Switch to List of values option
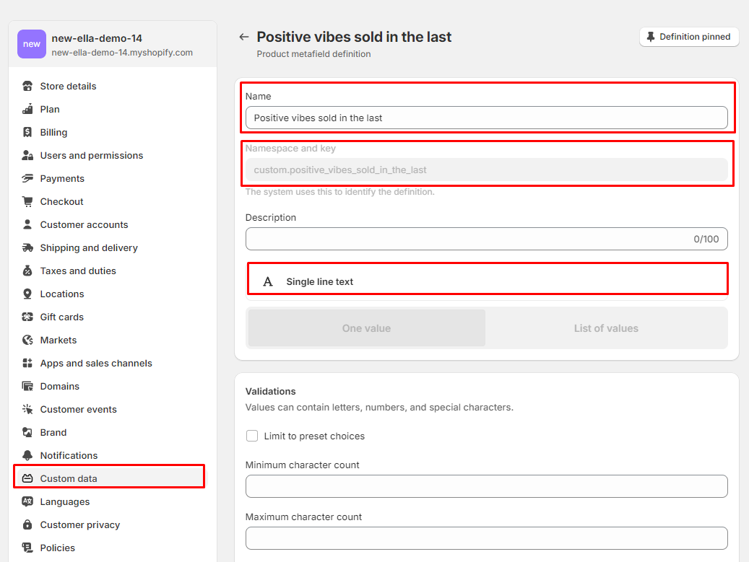The image size is (749, 562). point(606,328)
